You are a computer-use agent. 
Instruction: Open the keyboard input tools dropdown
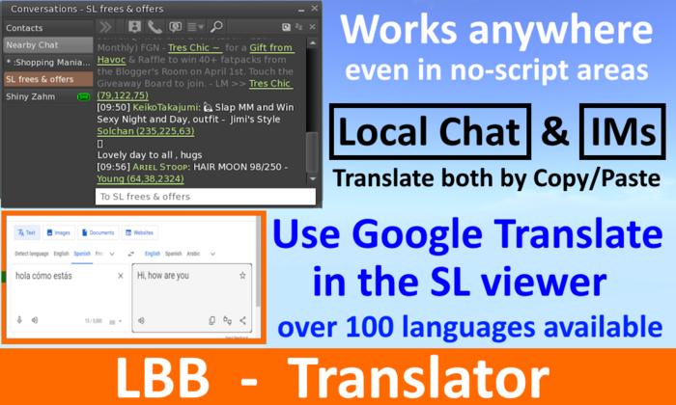coord(115,321)
